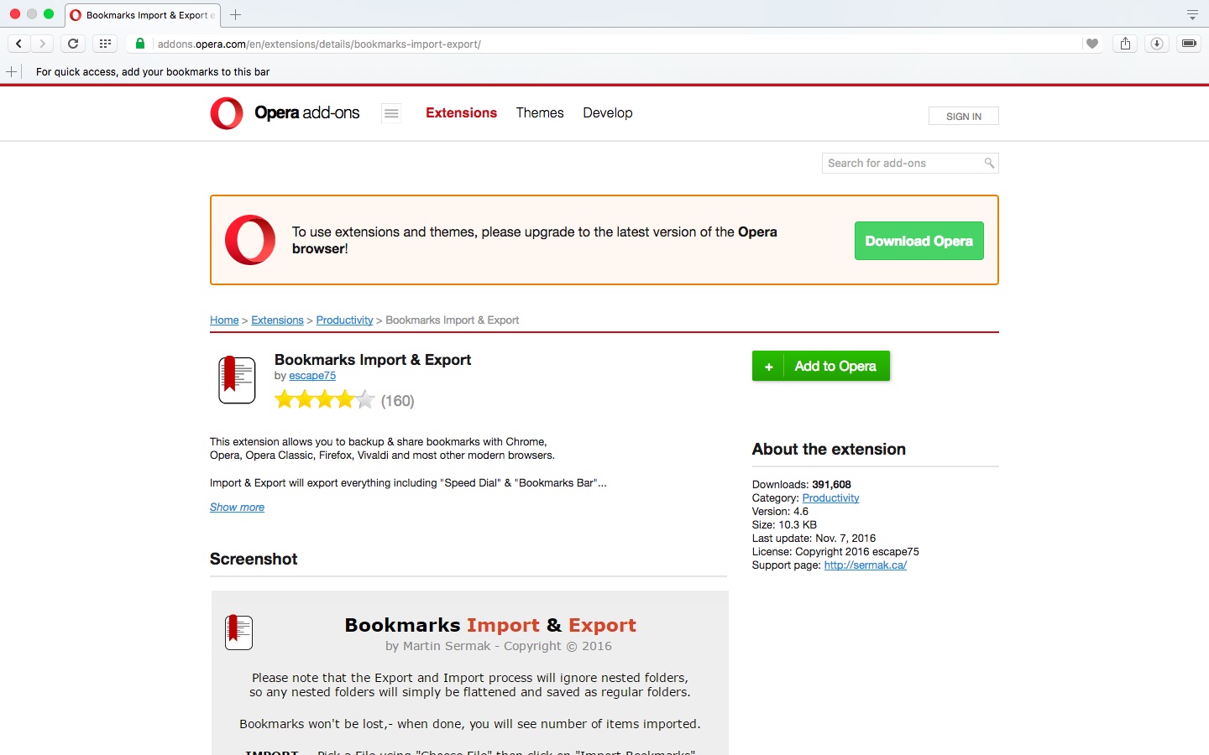Switch to the Bookmarks Import & Export tab
The height and width of the screenshot is (755, 1209).
point(141,14)
